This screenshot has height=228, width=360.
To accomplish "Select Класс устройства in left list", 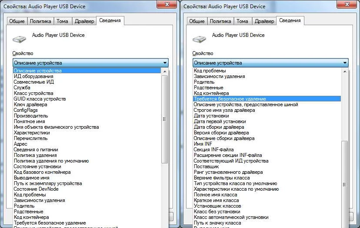I will (x=87, y=93).
